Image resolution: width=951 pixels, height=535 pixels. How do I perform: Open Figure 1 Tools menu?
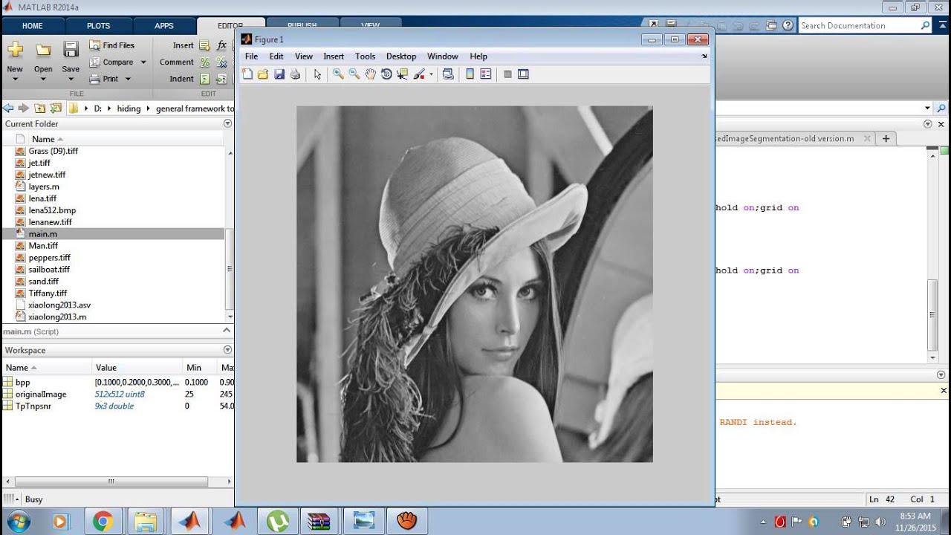click(x=365, y=56)
